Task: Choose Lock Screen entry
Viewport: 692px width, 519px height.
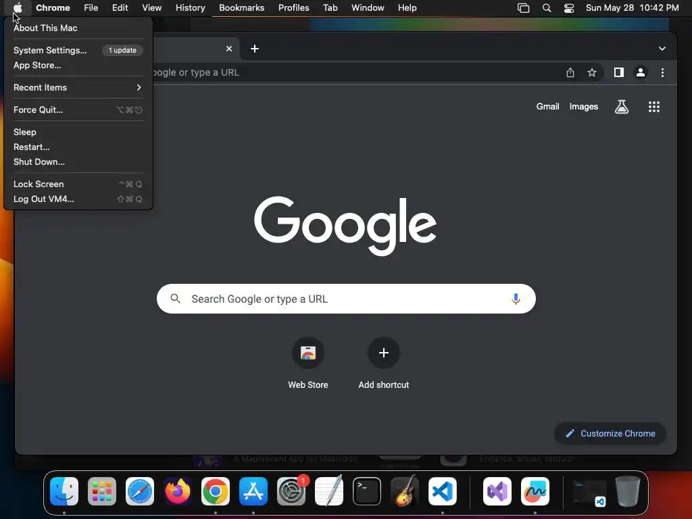Action: [39, 184]
